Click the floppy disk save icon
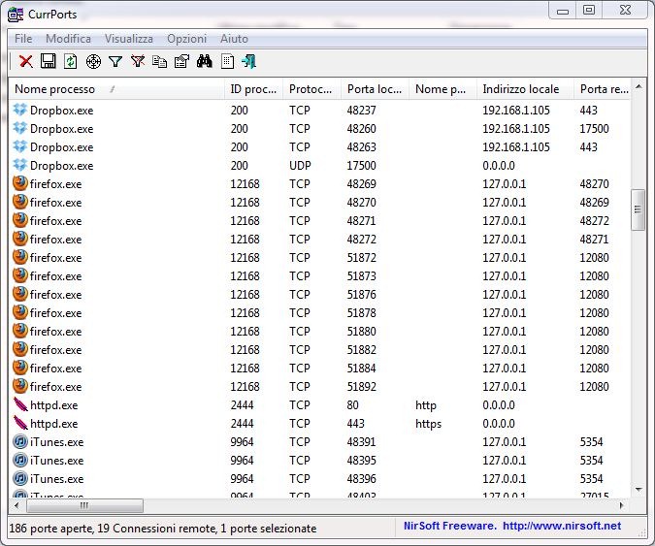The width and height of the screenshot is (655, 546). pyautogui.click(x=49, y=61)
